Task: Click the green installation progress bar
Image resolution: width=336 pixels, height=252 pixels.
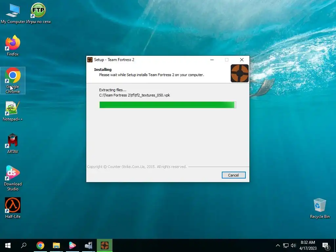Action: [x=168, y=105]
